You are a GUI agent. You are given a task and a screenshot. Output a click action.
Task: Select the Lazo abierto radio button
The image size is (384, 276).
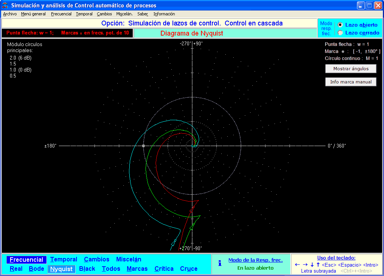(340, 25)
